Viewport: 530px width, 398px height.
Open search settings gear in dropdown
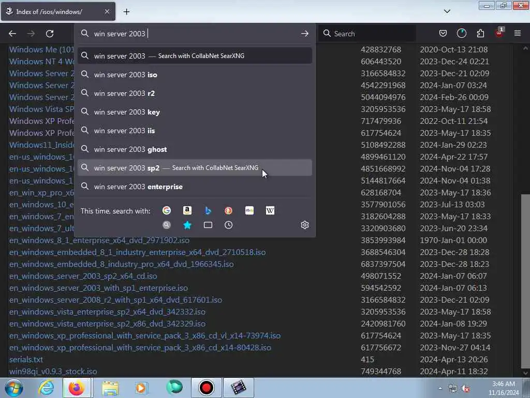click(304, 225)
